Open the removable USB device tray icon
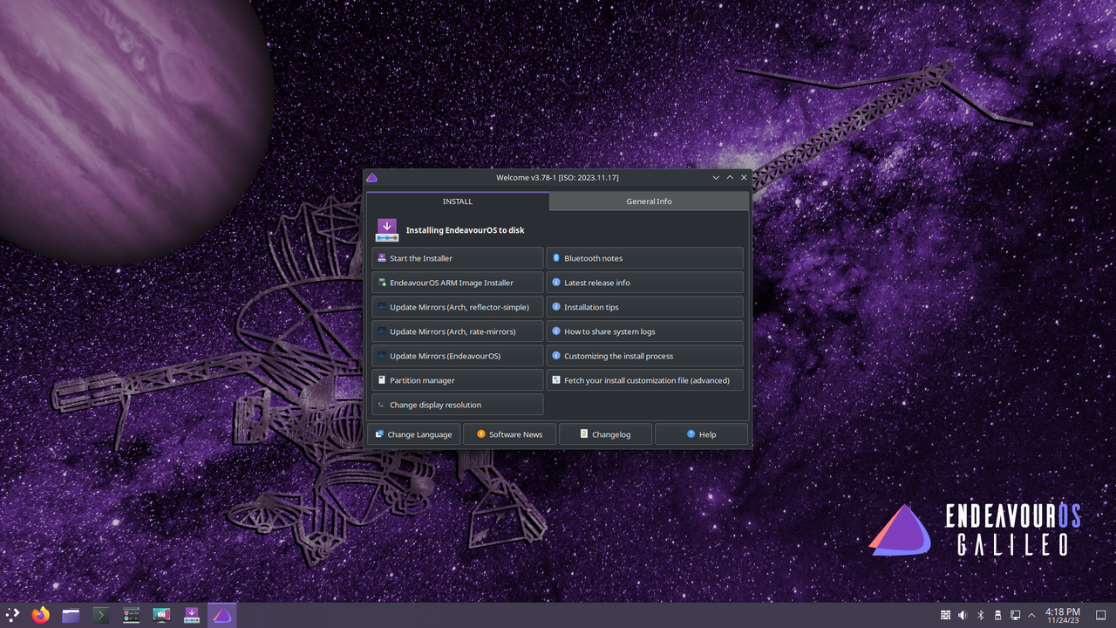This screenshot has width=1116, height=628. (x=997, y=615)
